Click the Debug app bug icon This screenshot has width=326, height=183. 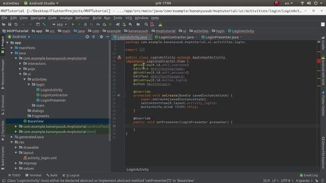point(85,24)
